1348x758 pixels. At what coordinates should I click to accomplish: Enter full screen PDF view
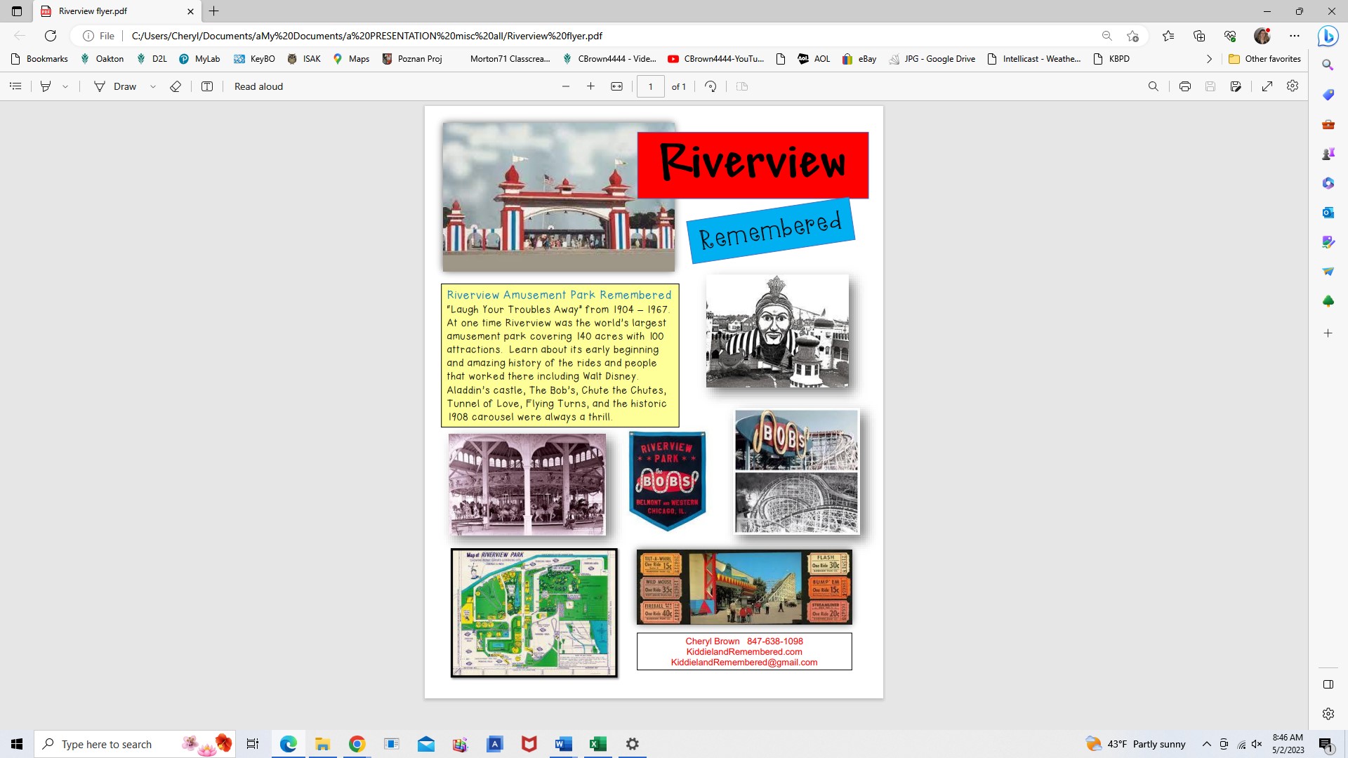point(1267,86)
